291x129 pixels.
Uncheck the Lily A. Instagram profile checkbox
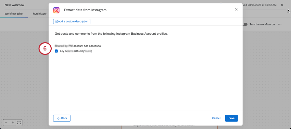[x=56, y=51]
